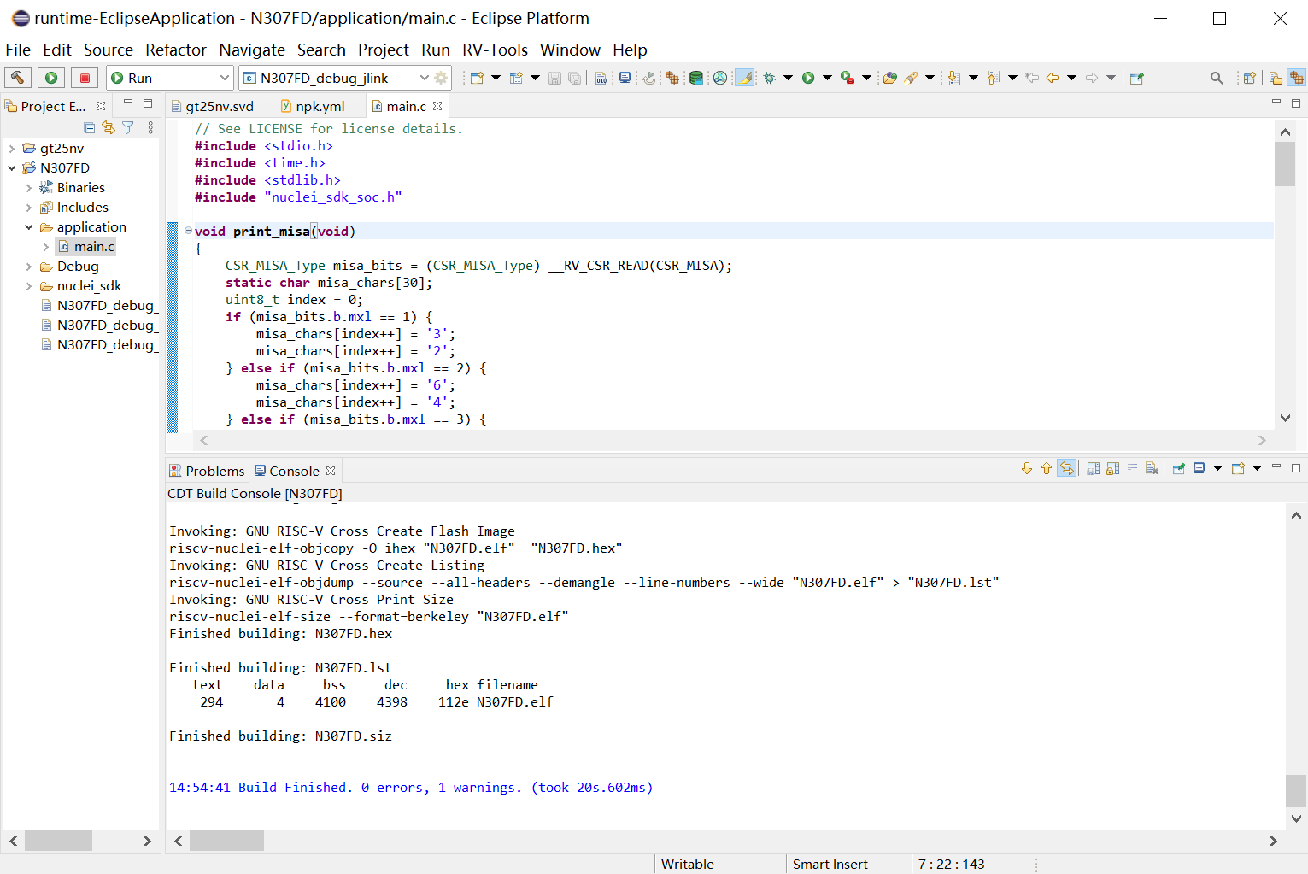The height and width of the screenshot is (874, 1308).
Task: Click the Project Explorer horizontal scrollbar thumb
Action: [x=58, y=841]
